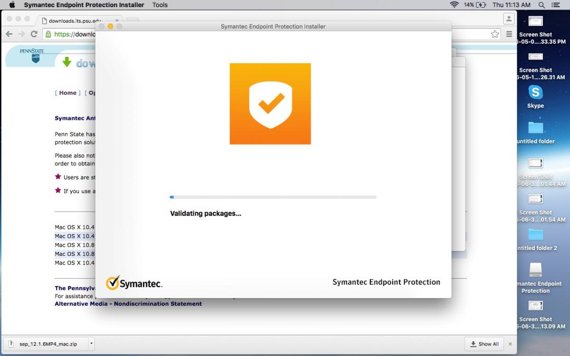Click sep_12.1.6MP4_mac.zip download item
Viewport: 570px width, 356px height.
(x=45, y=344)
